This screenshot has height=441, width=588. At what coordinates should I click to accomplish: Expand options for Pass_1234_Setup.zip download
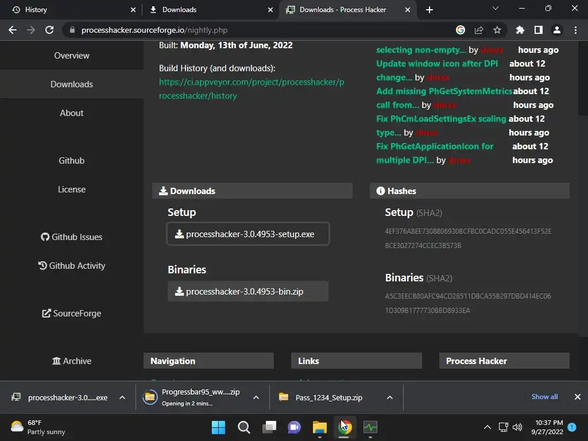tap(390, 397)
